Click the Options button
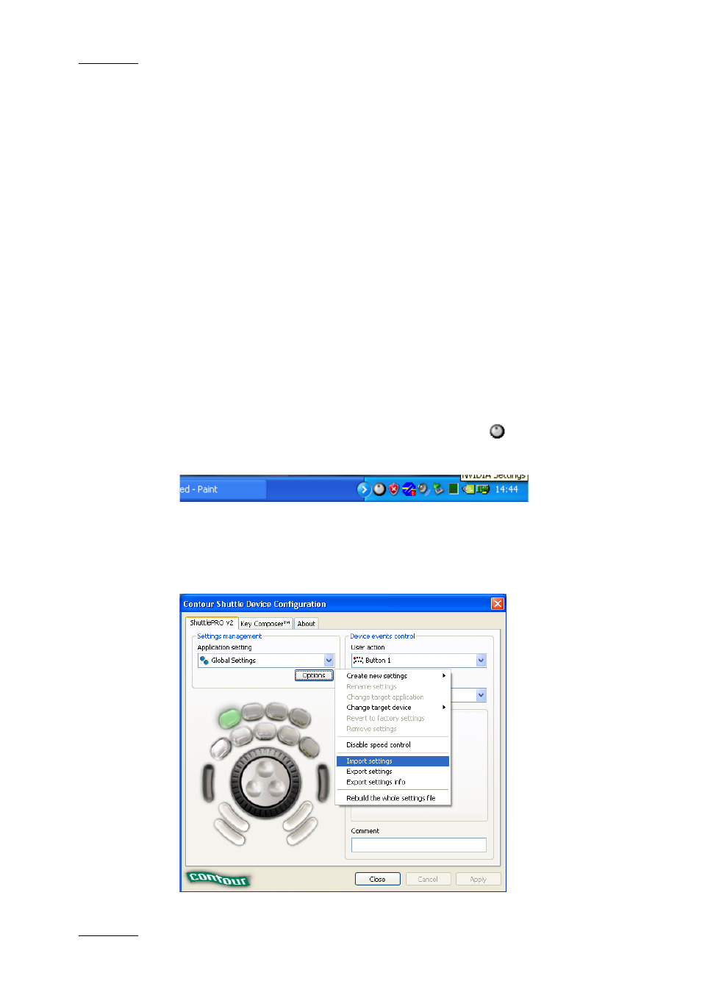 point(314,675)
